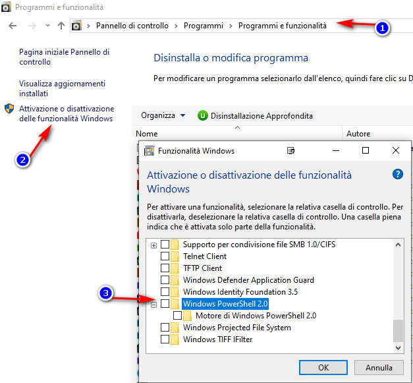Check Supporto per condivisione file SMB 1.0/CIFS

pos(165,245)
